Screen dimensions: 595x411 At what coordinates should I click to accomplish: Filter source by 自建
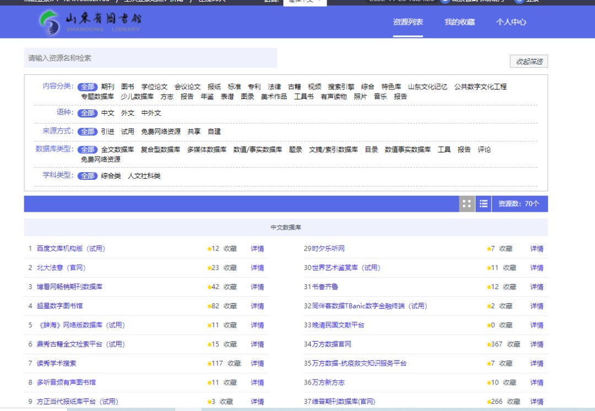[214, 132]
